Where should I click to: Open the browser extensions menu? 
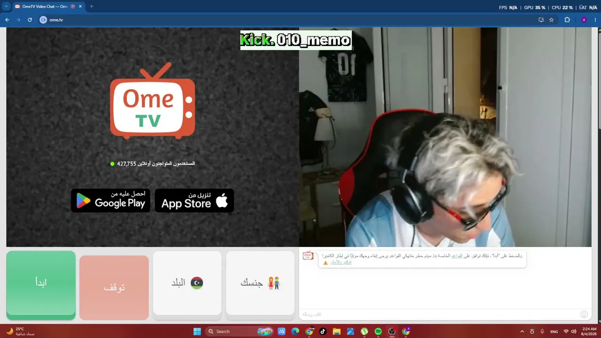567,20
